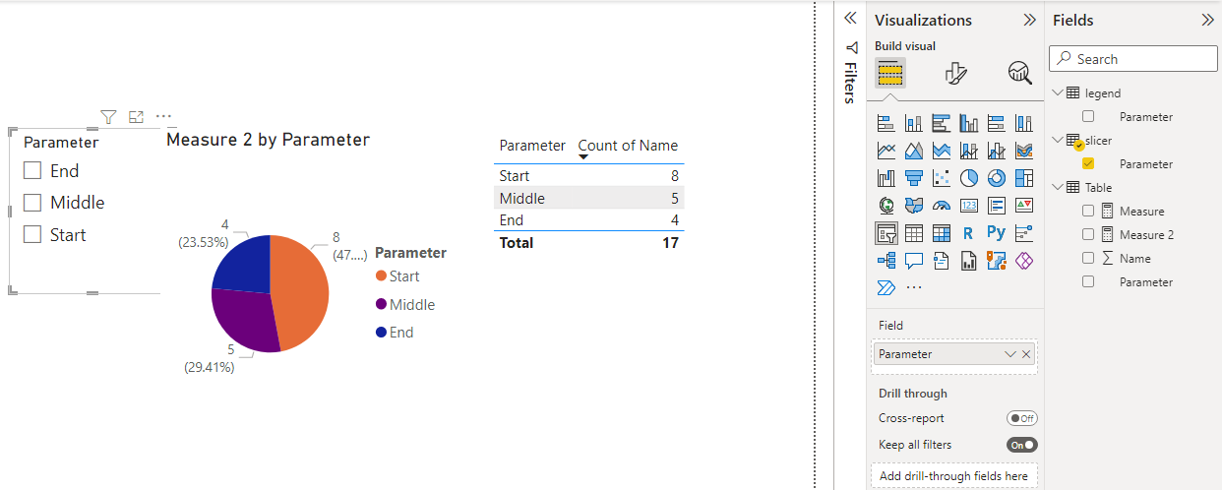Select the Scatter chart visual
Image resolution: width=1222 pixels, height=490 pixels.
[x=941, y=178]
